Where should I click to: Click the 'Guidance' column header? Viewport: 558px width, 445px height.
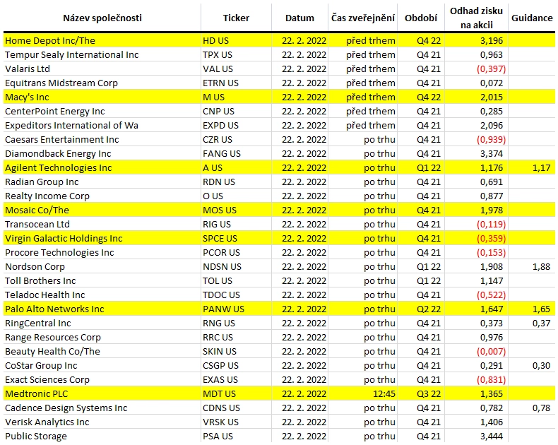(x=532, y=18)
